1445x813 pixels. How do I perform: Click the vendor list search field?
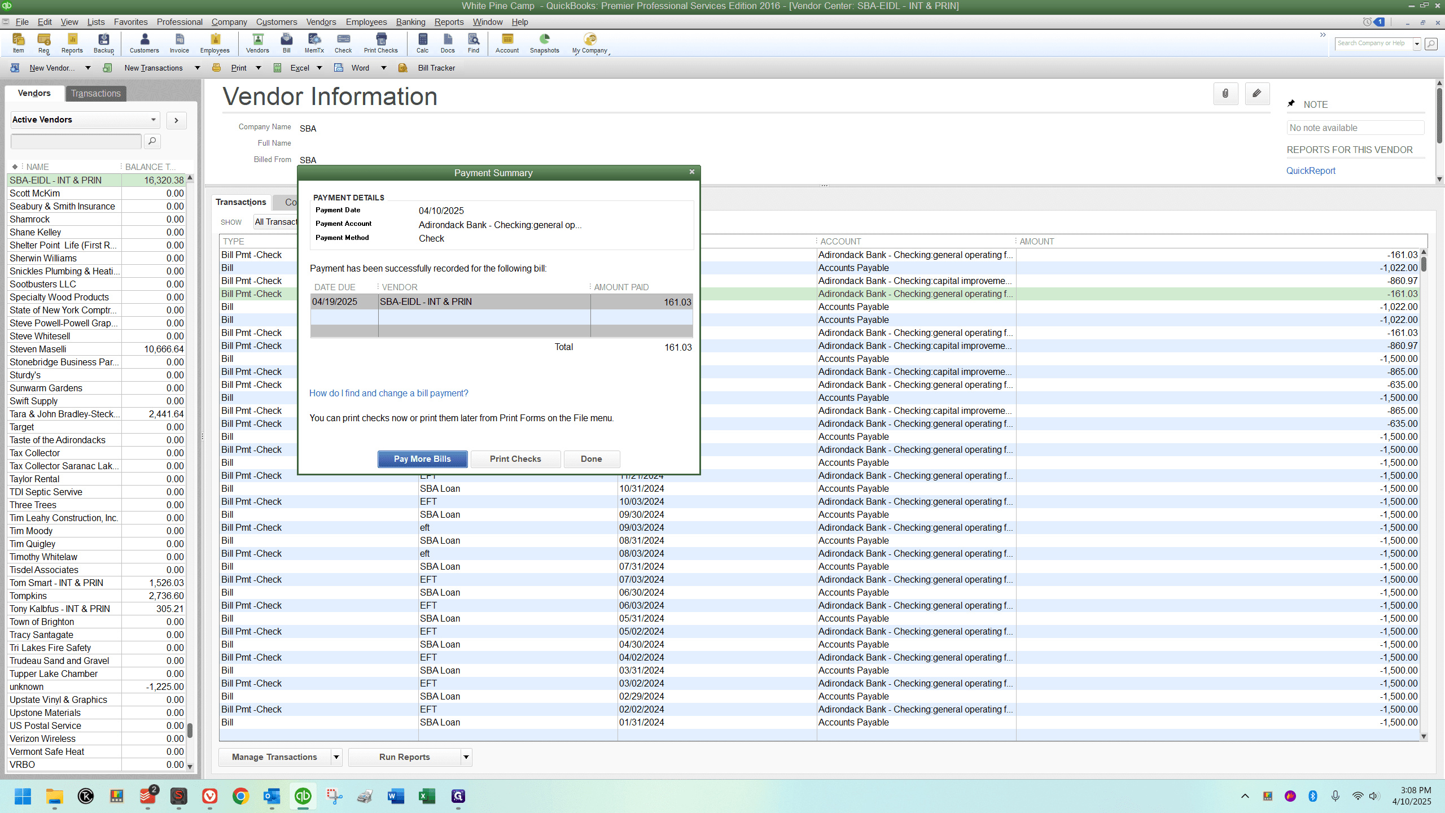click(76, 141)
